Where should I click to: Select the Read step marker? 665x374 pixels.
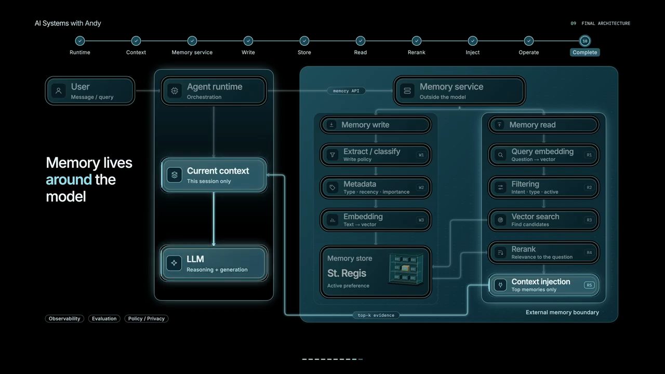[x=361, y=41]
